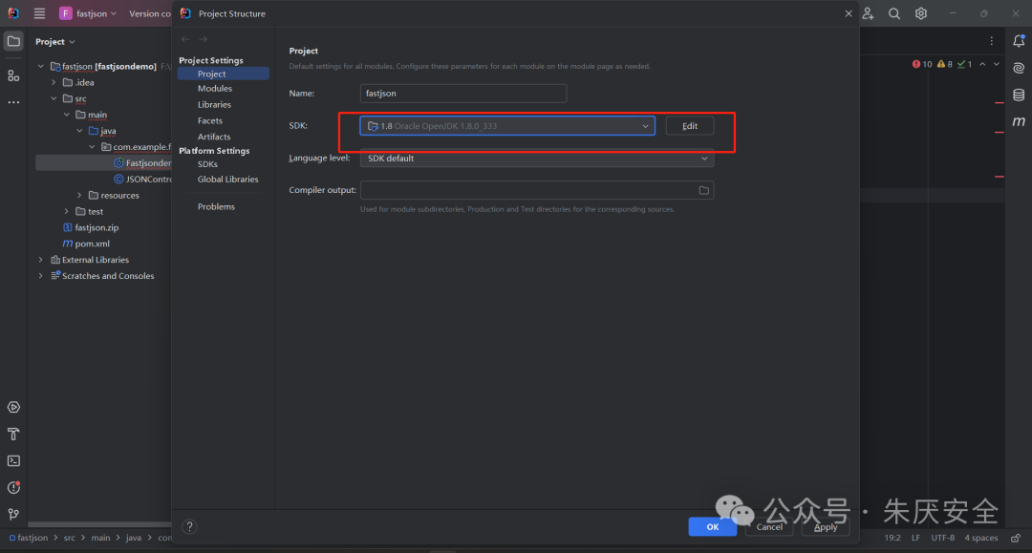Expand Scratches and Consoles node

tap(41, 275)
